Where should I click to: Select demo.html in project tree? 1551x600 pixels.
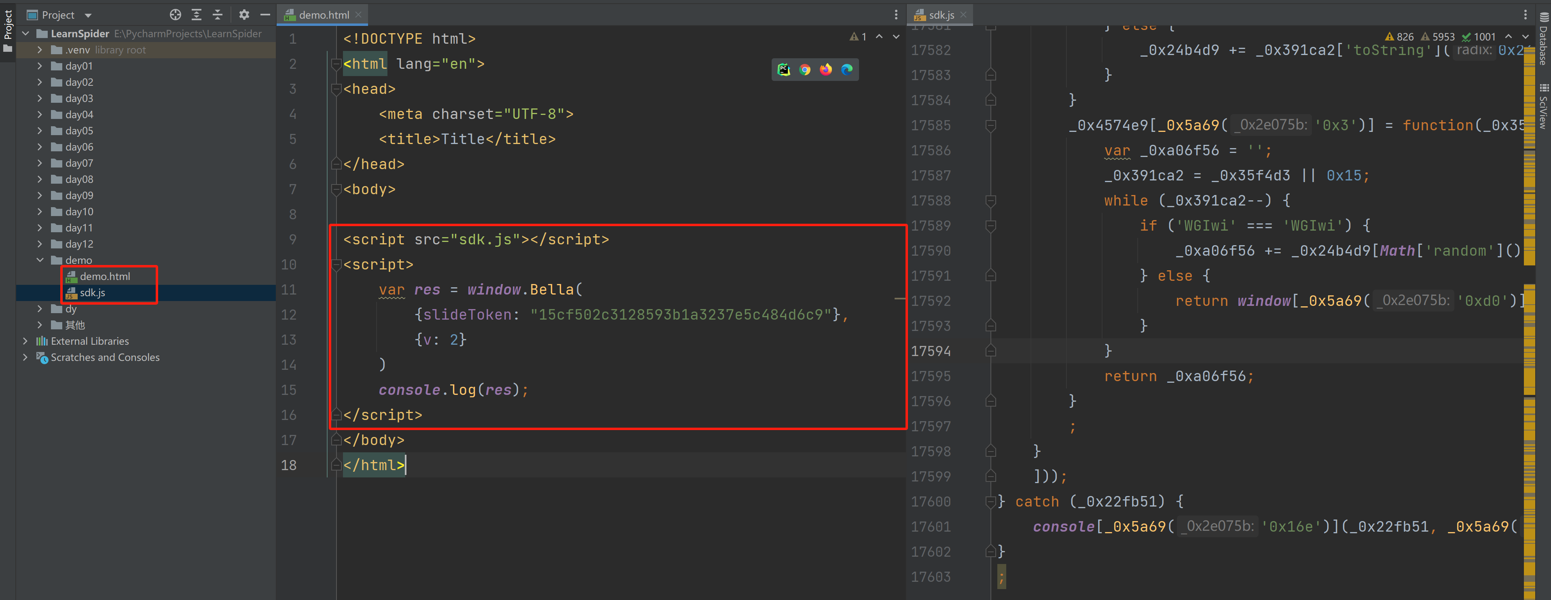[105, 276]
